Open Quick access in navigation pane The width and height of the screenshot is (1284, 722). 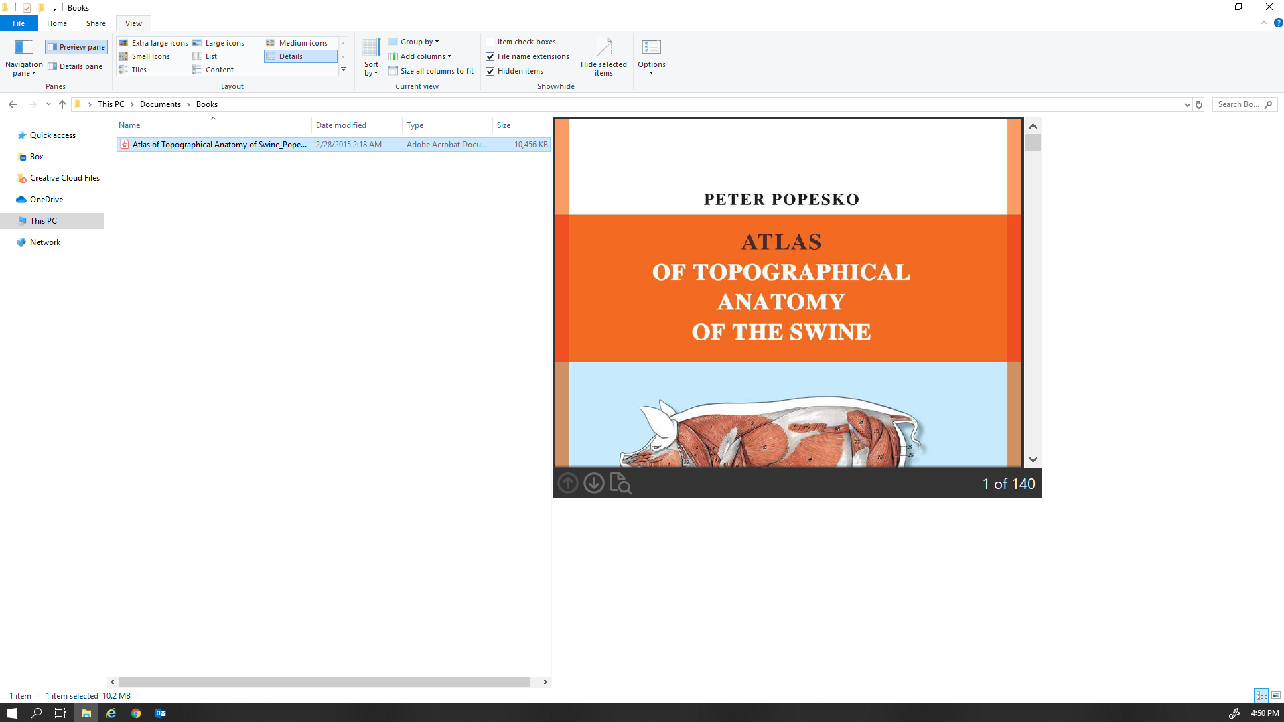pyautogui.click(x=52, y=135)
